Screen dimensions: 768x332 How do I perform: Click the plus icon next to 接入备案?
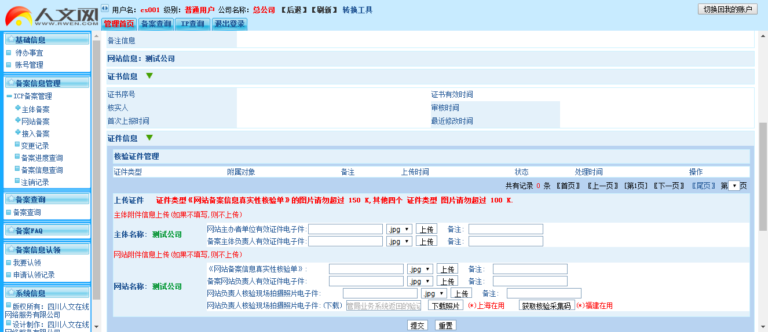[x=17, y=133]
